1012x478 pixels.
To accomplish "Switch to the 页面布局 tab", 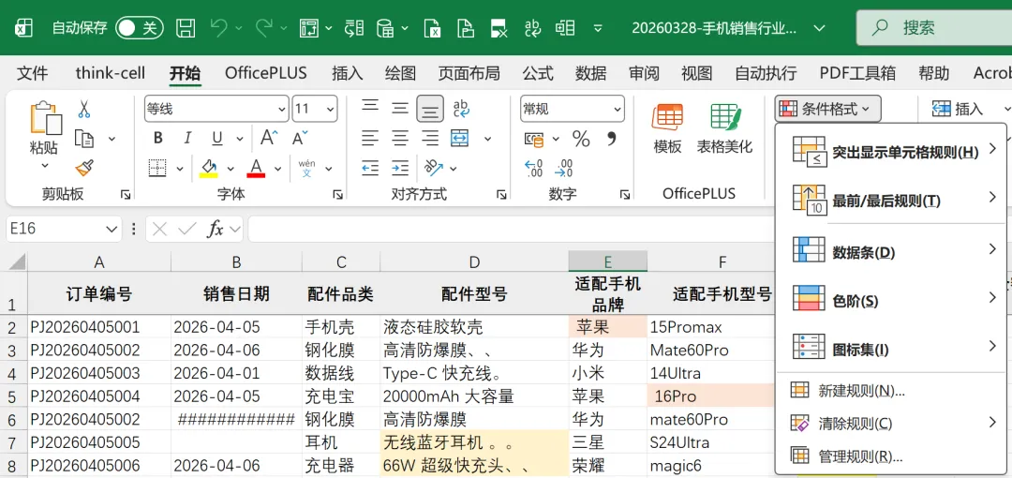I will point(469,73).
